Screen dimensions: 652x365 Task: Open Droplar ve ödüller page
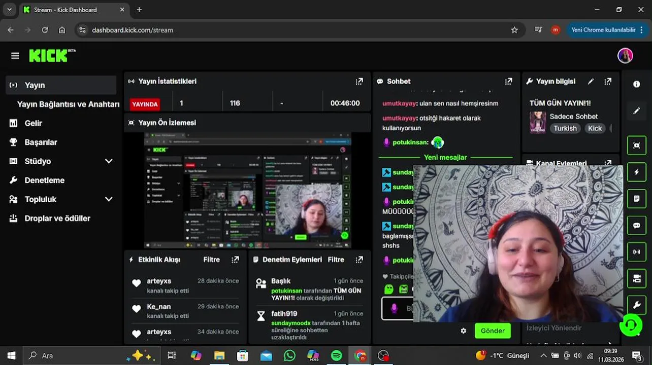point(57,218)
